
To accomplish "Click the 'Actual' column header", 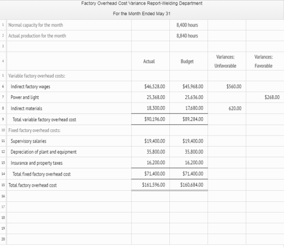I will point(149,61).
